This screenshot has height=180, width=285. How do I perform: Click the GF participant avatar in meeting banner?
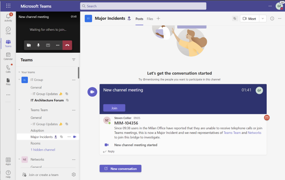tap(259, 90)
